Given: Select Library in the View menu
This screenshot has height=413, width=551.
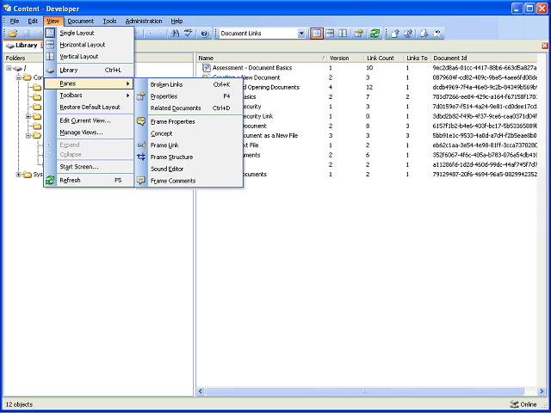Looking at the screenshot, I should click(x=89, y=70).
